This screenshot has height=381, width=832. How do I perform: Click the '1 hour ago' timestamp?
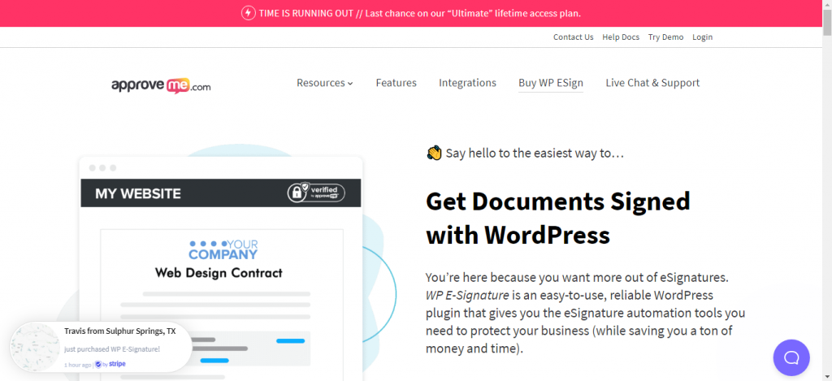tap(77, 365)
